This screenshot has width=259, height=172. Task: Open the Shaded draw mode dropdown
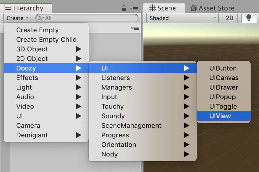(183, 18)
